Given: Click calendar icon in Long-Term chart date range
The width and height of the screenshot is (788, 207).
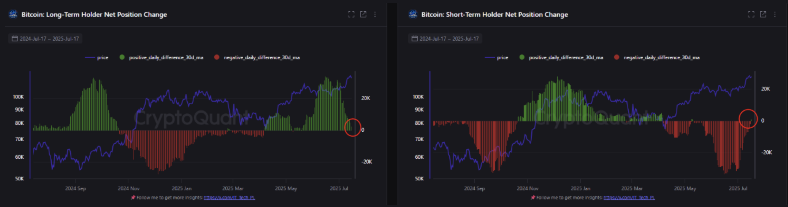Looking at the screenshot, I should tap(14, 39).
